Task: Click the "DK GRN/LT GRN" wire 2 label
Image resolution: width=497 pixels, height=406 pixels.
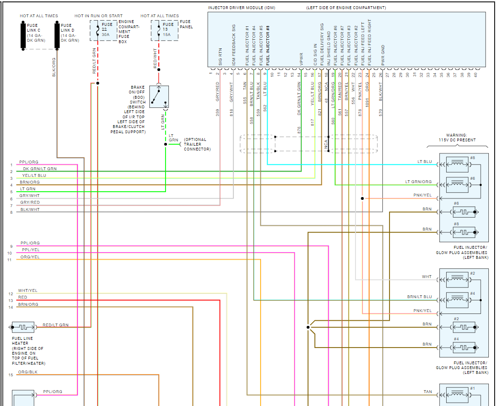Action: [40, 169]
